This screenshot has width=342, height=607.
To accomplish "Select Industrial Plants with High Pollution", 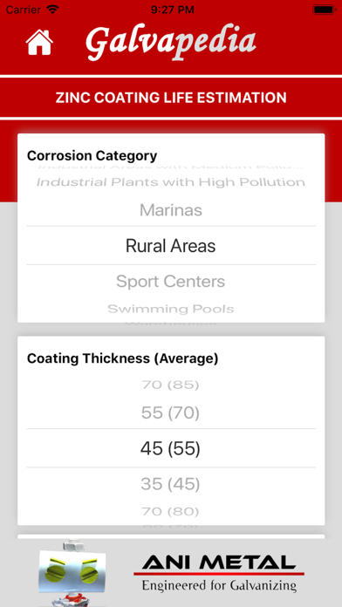I will pyautogui.click(x=171, y=182).
